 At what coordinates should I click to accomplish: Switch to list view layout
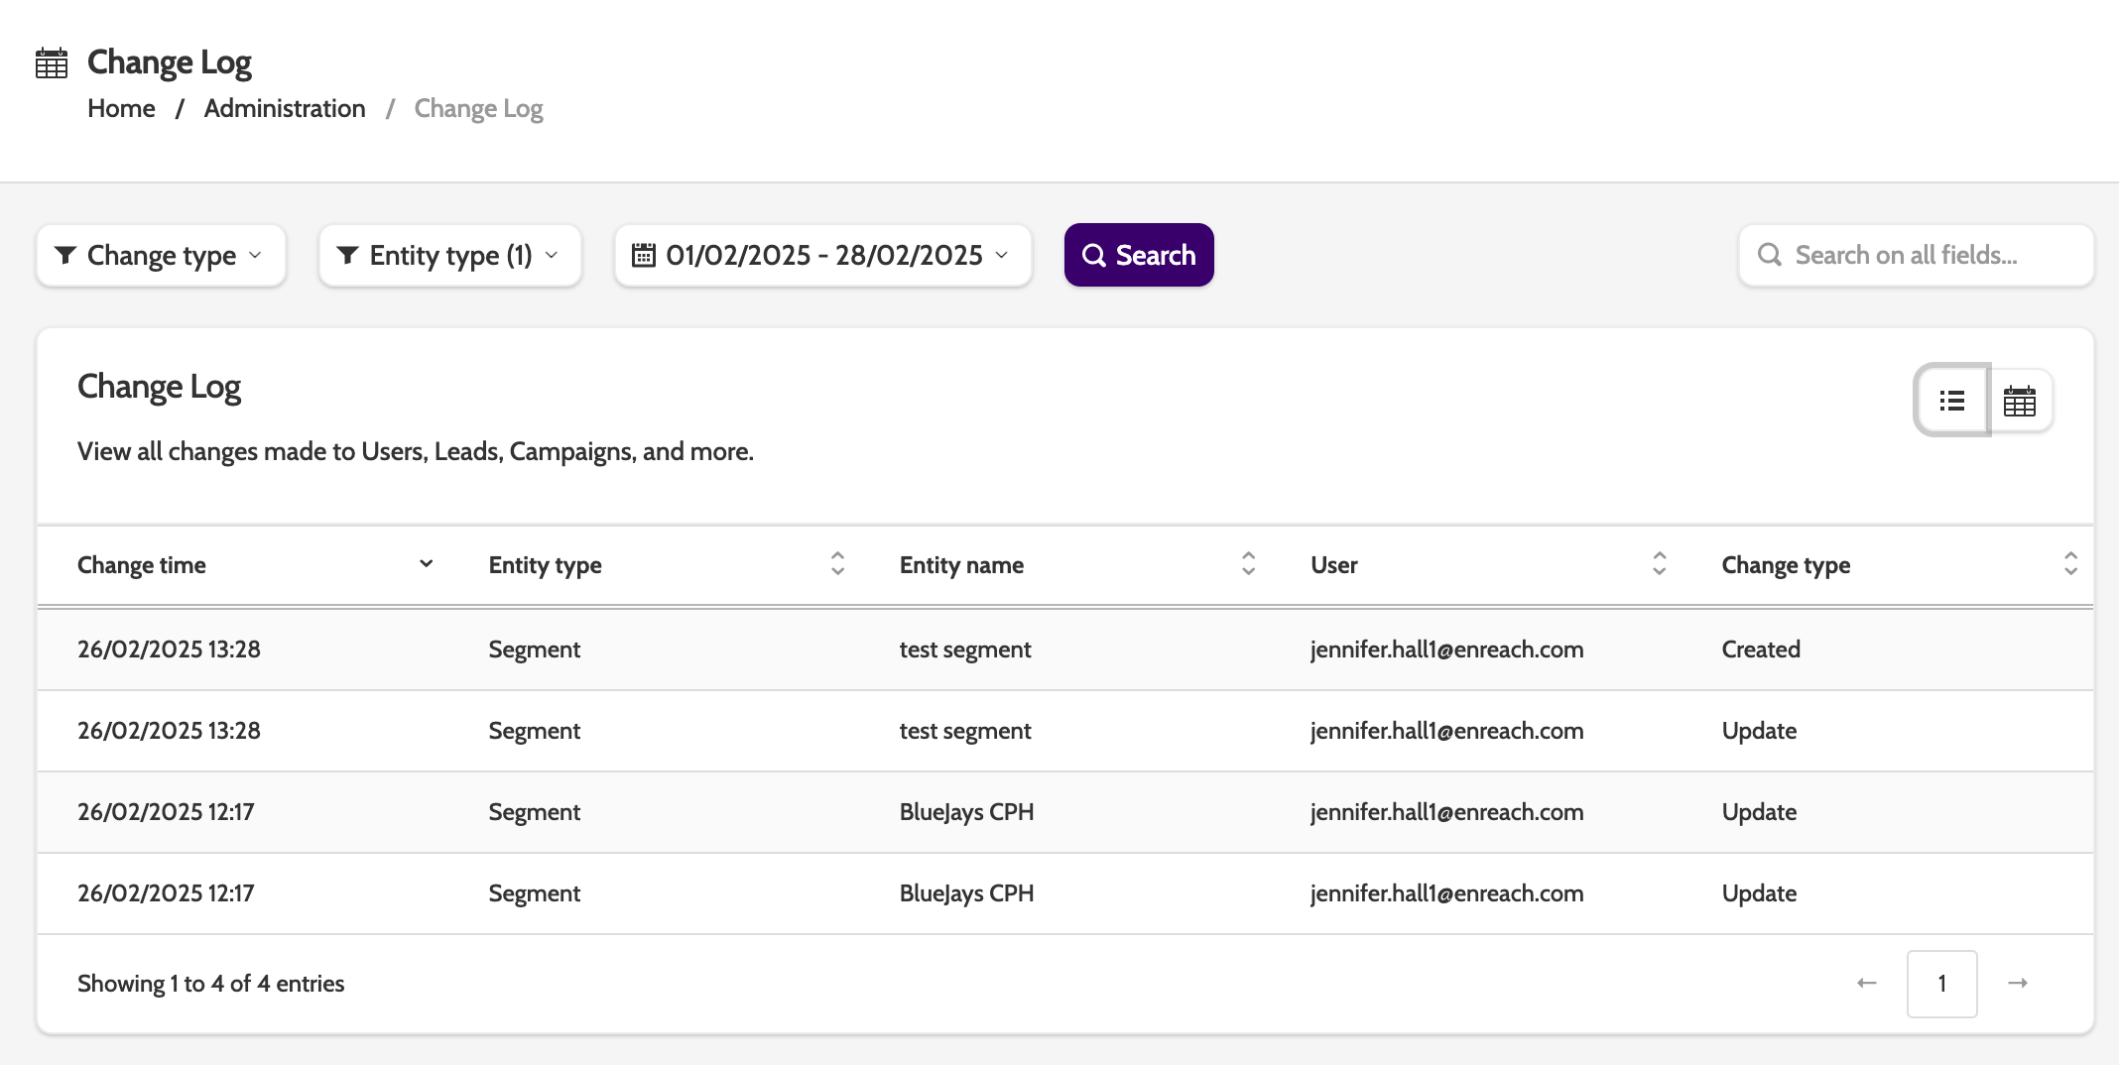point(1951,401)
